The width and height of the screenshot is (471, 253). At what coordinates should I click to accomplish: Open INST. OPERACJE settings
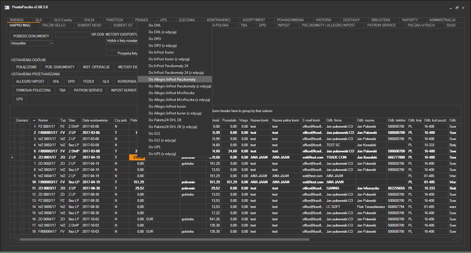coord(96,67)
